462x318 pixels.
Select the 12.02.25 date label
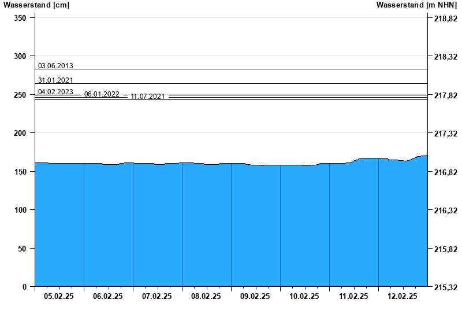[403, 296]
